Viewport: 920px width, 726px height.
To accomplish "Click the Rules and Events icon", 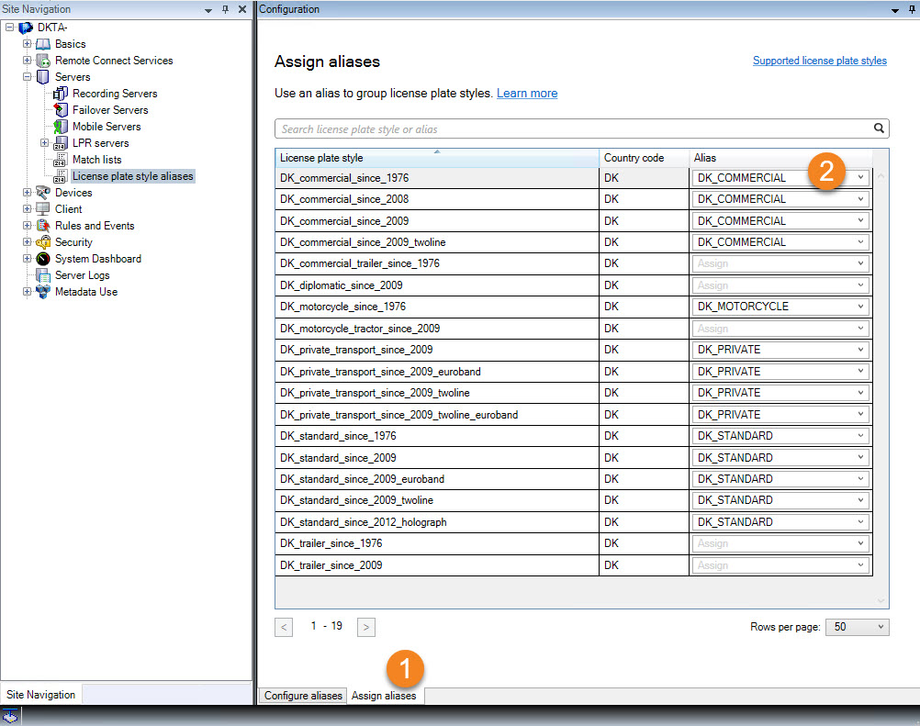I will pyautogui.click(x=43, y=226).
